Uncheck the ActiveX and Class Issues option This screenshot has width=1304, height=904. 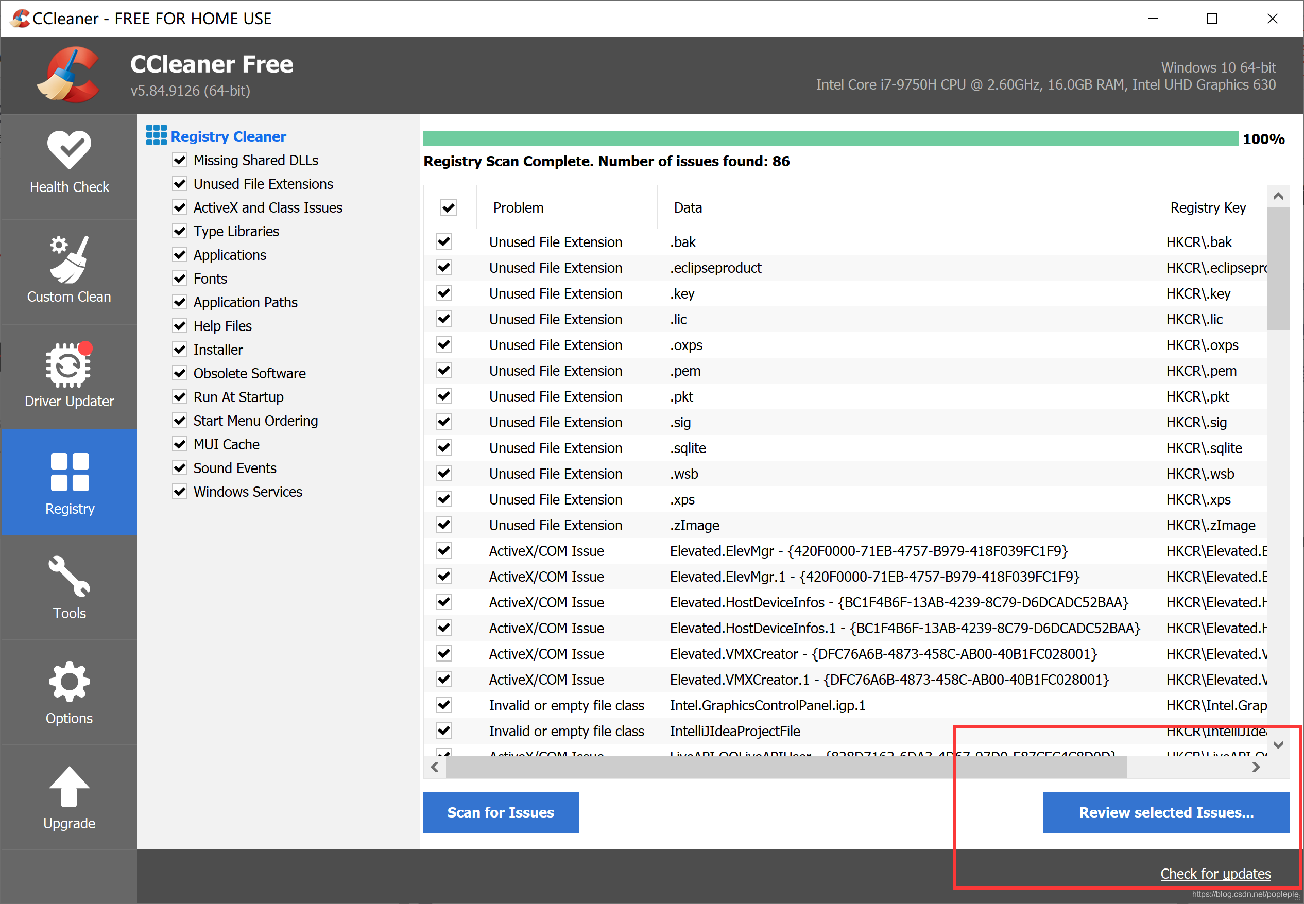pos(178,206)
